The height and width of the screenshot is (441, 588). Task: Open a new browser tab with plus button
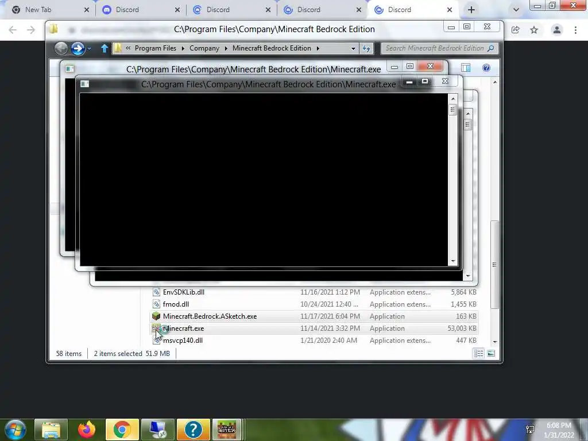click(x=471, y=10)
